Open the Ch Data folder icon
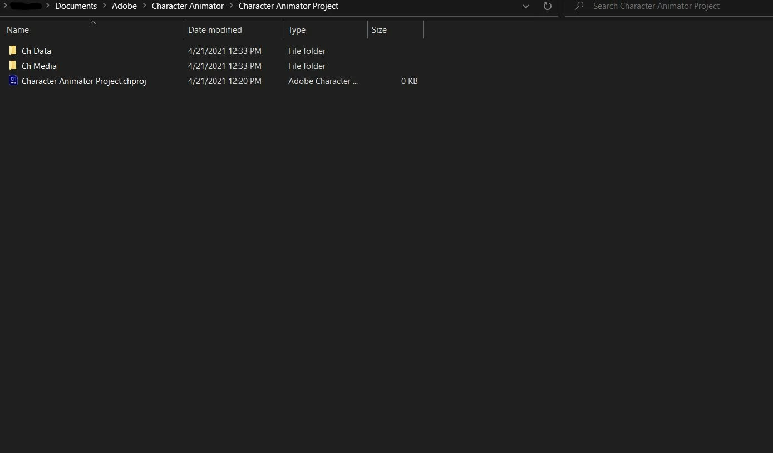This screenshot has width=773, height=453. [x=13, y=51]
